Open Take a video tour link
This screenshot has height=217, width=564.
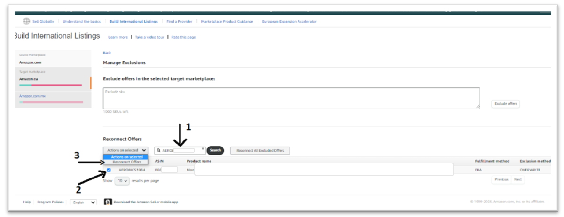(149, 37)
